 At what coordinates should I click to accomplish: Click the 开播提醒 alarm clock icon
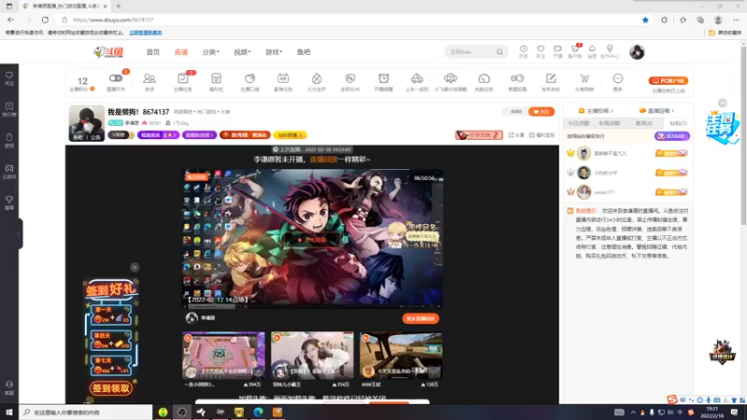pyautogui.click(x=384, y=78)
